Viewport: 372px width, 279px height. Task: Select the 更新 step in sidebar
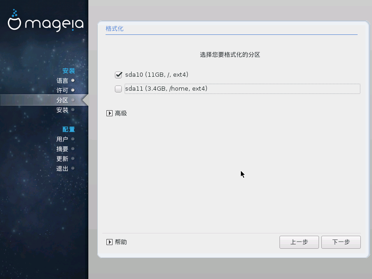(62, 159)
